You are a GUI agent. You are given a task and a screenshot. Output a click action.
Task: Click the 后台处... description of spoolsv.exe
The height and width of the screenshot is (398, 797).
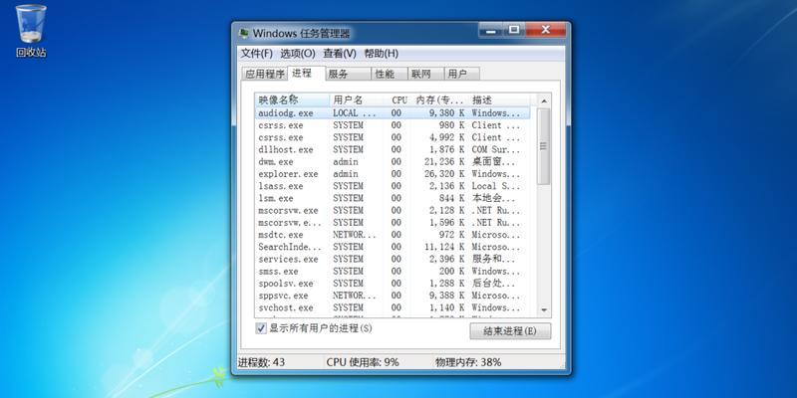pos(493,284)
